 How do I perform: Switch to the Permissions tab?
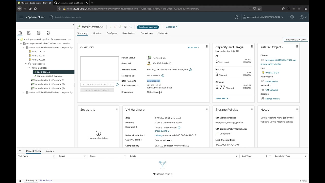(129, 33)
